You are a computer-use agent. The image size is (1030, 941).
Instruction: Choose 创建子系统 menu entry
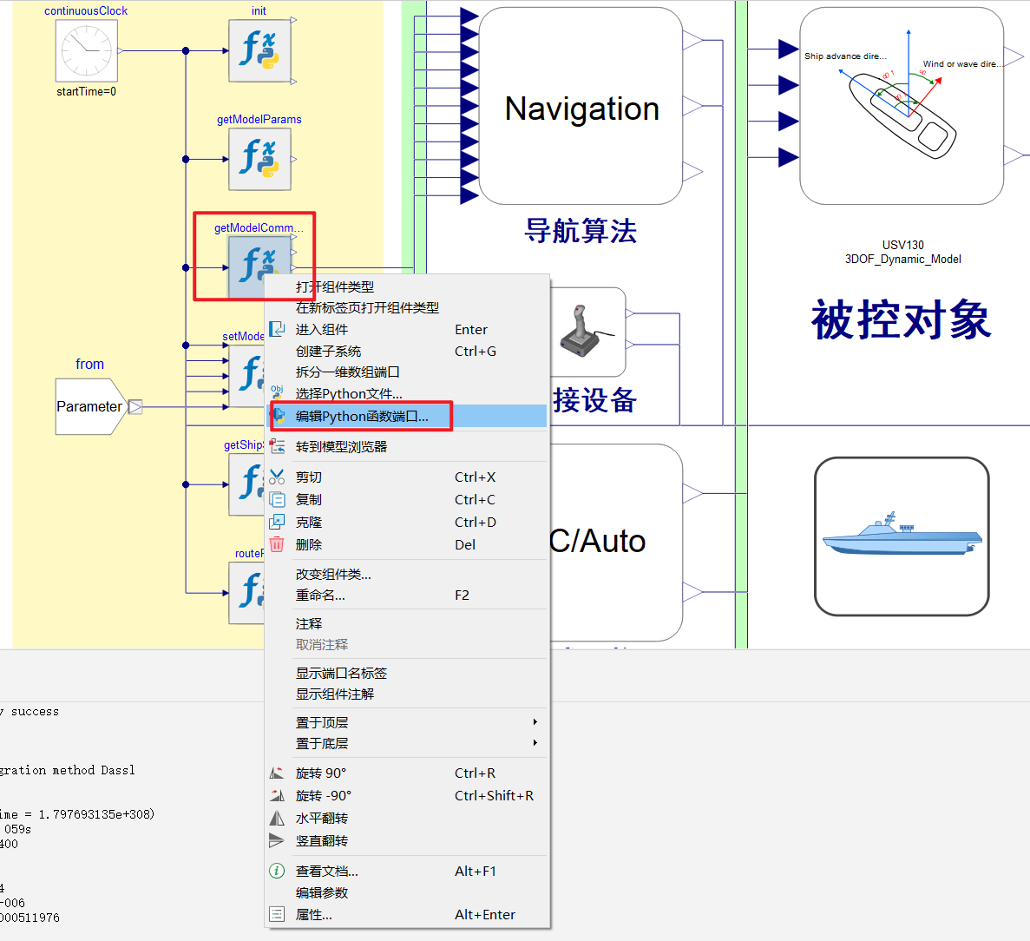pyautogui.click(x=406, y=351)
